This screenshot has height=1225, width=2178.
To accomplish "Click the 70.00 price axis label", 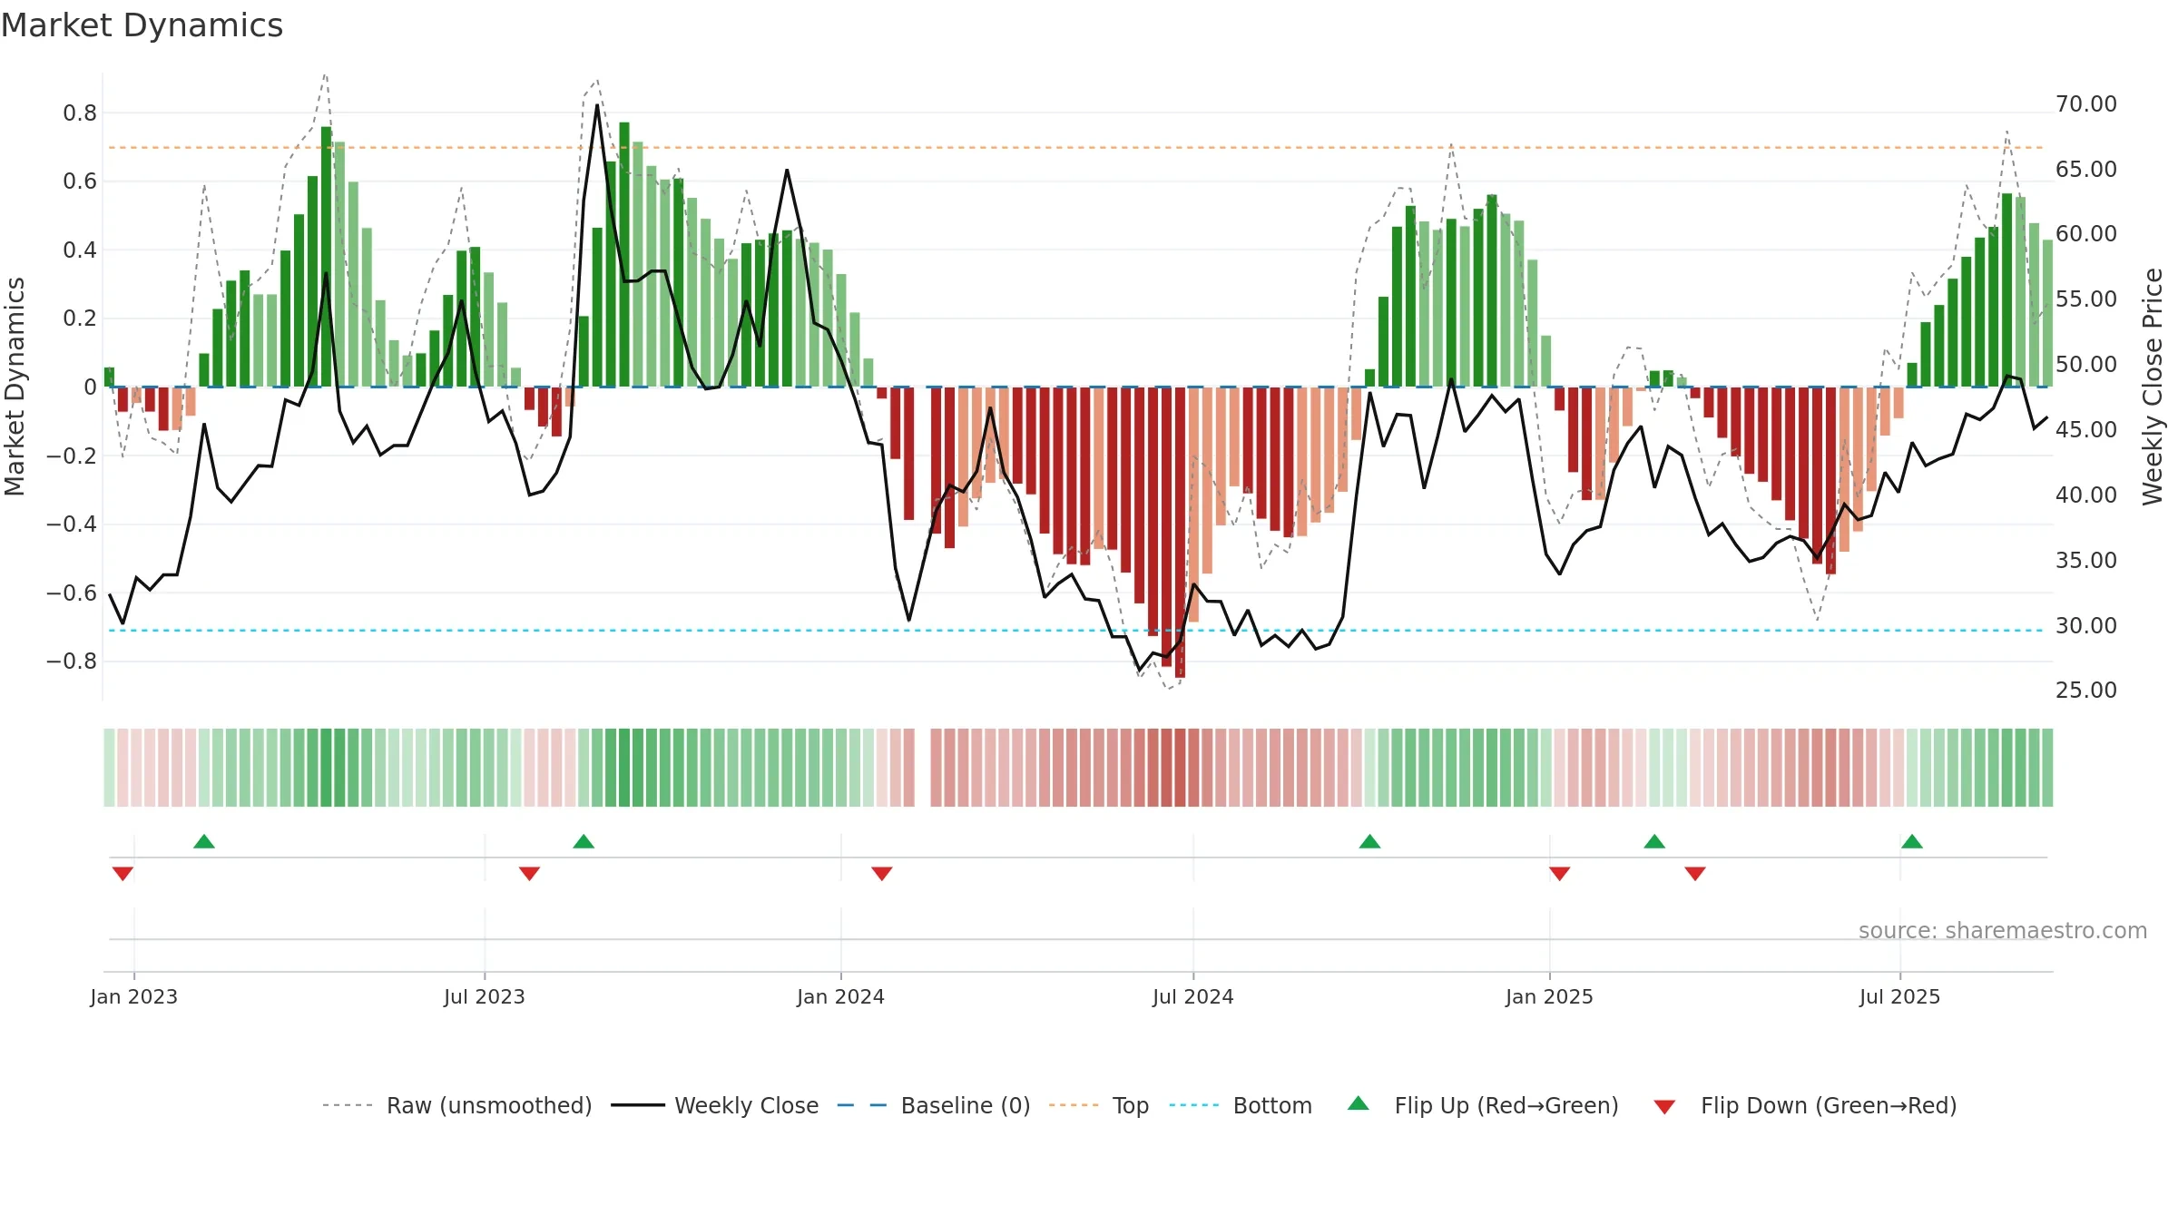I will point(2086,104).
